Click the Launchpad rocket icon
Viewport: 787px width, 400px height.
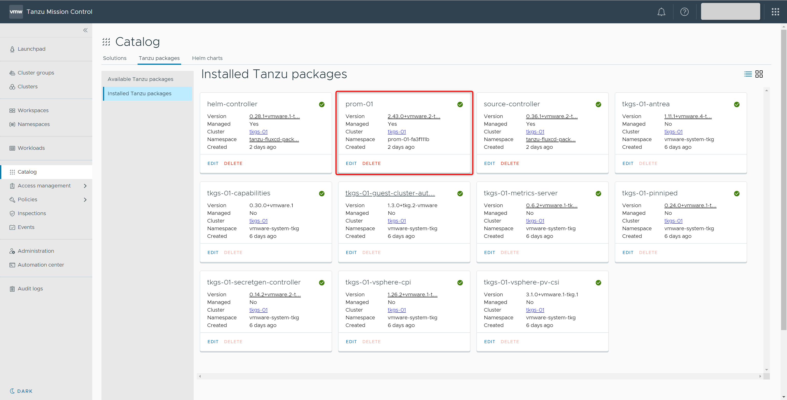click(x=12, y=49)
